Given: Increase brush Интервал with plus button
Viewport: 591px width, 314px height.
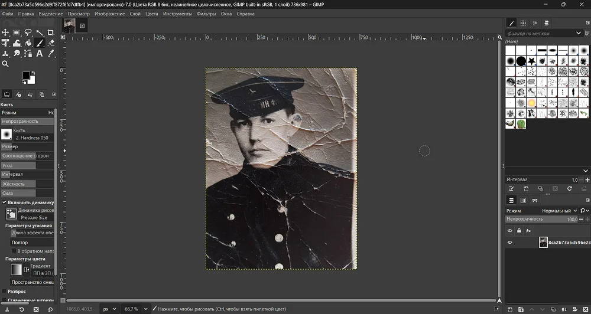Looking at the screenshot, I should point(587,180).
